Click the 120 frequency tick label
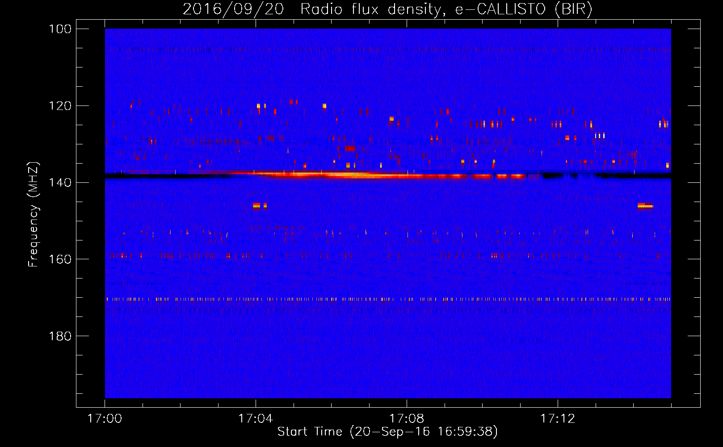Image resolution: width=723 pixels, height=447 pixels. coord(60,106)
